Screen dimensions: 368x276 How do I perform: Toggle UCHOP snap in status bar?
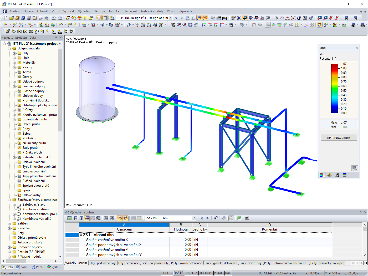coord(166,273)
